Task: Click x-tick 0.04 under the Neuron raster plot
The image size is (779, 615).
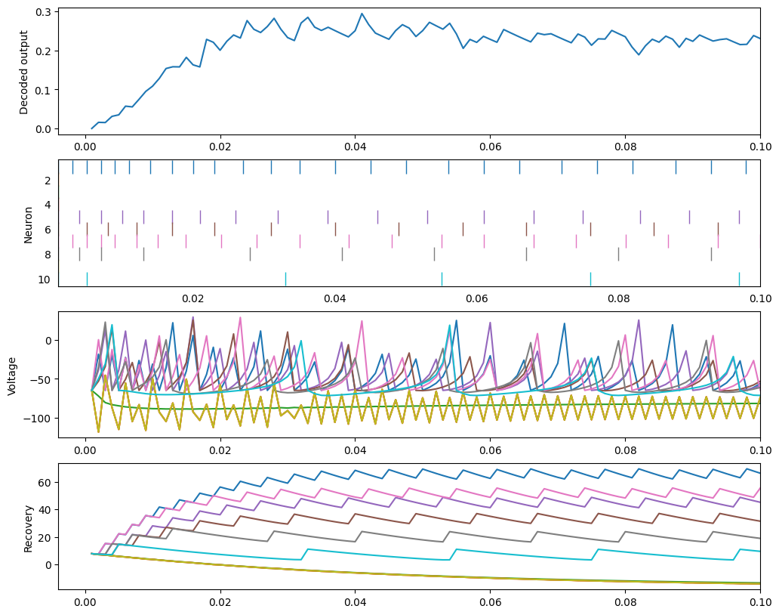Action: tap(335, 298)
